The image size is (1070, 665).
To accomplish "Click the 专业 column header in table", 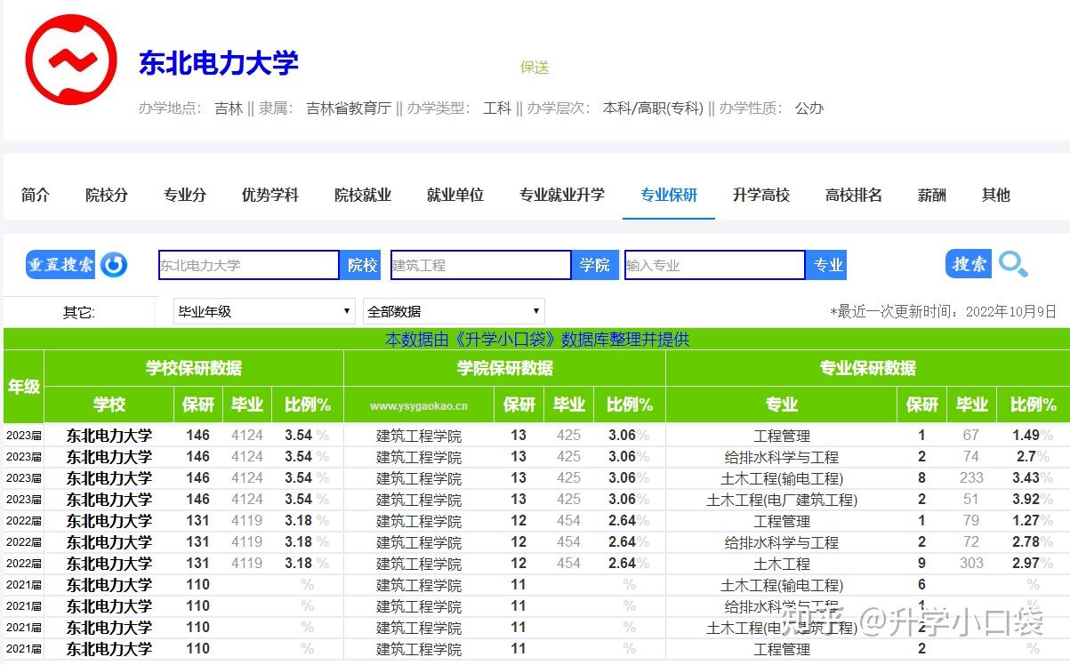I will point(782,405).
